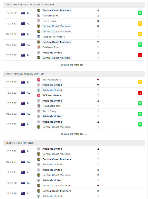Select Last Matches: Central Coast Mariners header
This screenshot has width=148, height=199.
(74, 5)
